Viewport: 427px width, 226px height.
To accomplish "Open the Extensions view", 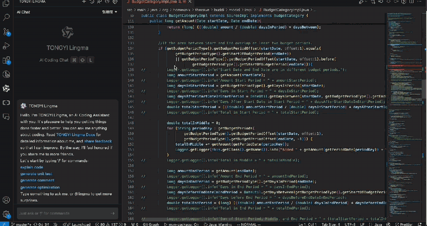I will click(6, 60).
